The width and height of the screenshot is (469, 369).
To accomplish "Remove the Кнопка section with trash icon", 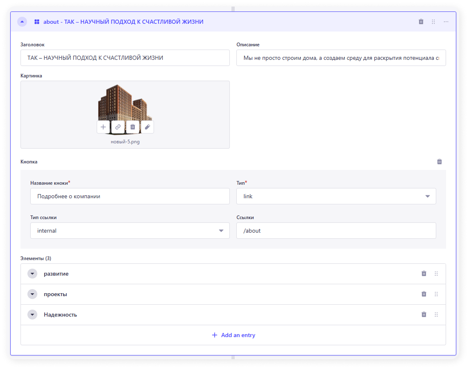I will [x=440, y=162].
